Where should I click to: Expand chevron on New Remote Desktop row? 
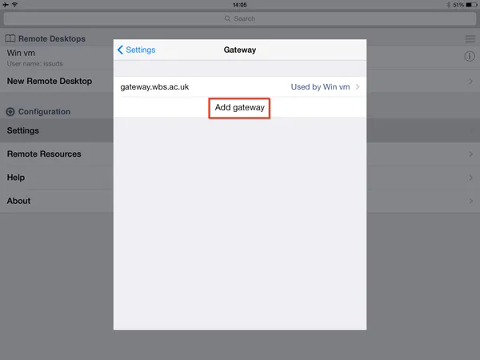[x=471, y=82]
